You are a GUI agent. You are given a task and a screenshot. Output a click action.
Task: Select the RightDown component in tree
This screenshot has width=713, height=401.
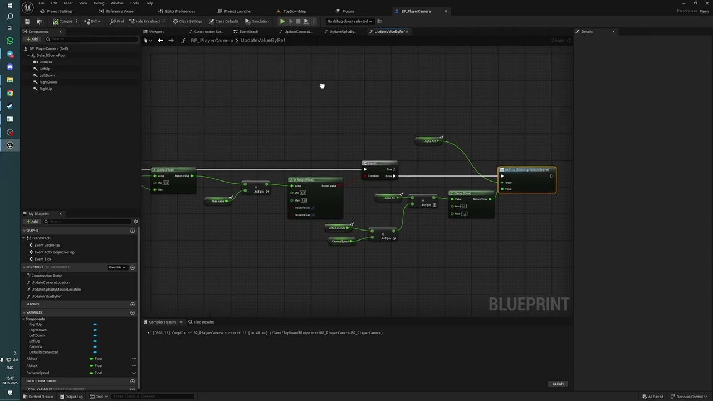pyautogui.click(x=48, y=82)
